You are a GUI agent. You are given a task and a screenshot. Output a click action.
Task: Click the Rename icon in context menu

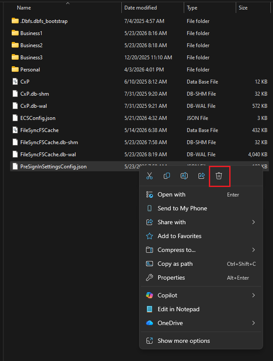point(184,176)
